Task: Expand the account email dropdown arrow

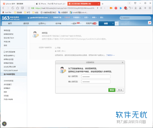Action: click(x=50, y=18)
